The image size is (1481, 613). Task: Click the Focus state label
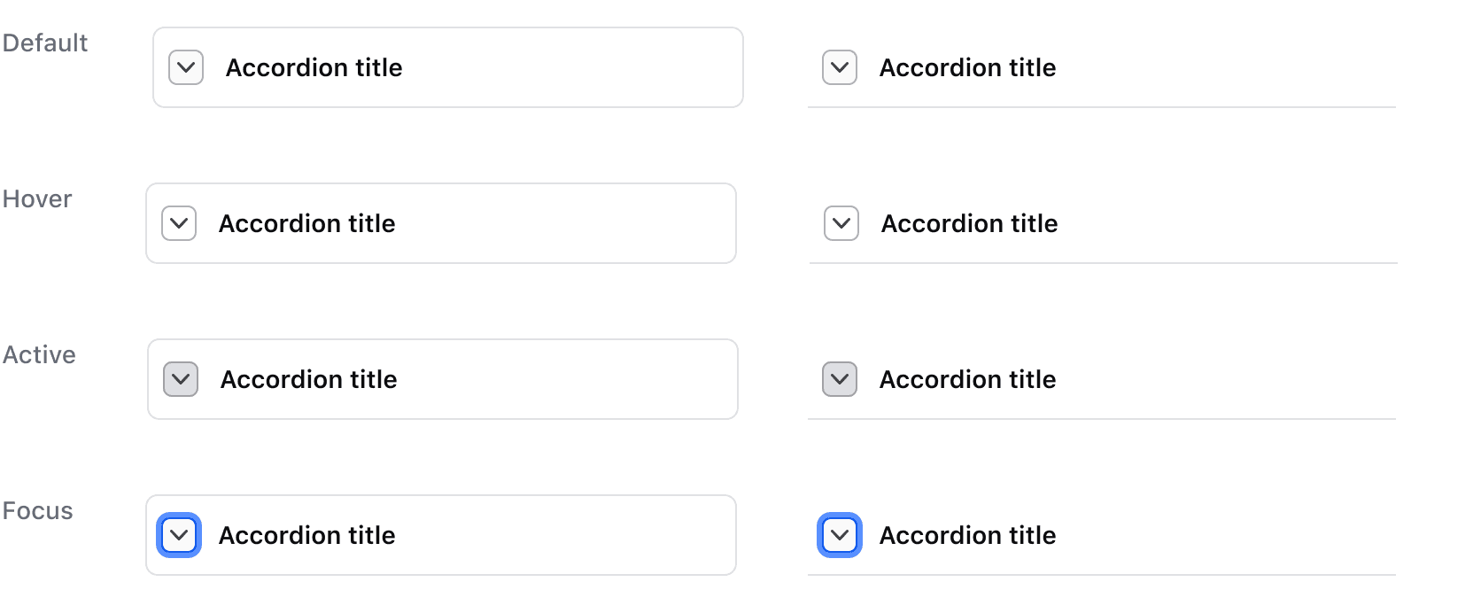pos(37,510)
